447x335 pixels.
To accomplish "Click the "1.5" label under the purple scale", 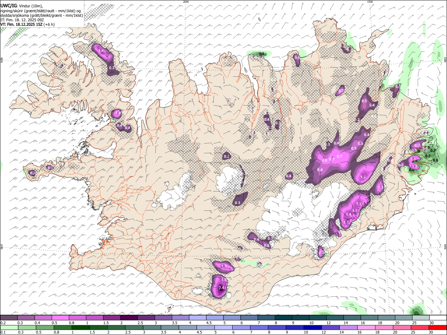I will 106,323.
